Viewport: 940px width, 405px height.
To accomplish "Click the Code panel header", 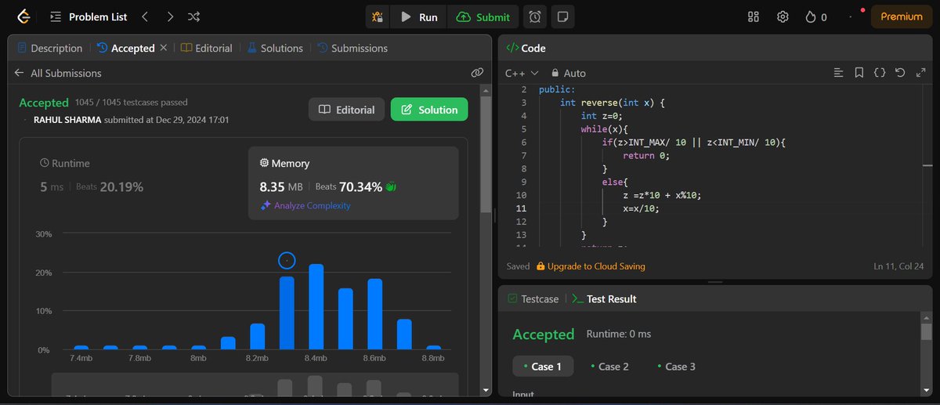I will click(x=526, y=48).
